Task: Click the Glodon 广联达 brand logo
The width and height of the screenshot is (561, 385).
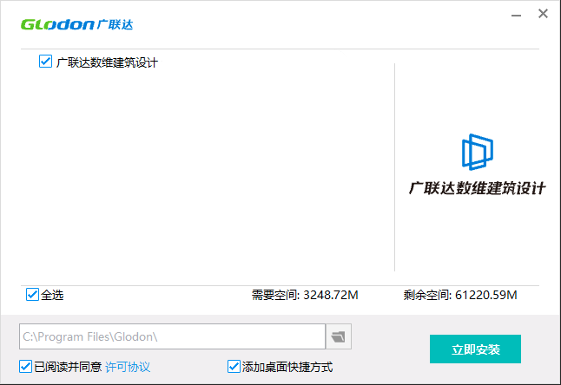Action: (x=77, y=24)
